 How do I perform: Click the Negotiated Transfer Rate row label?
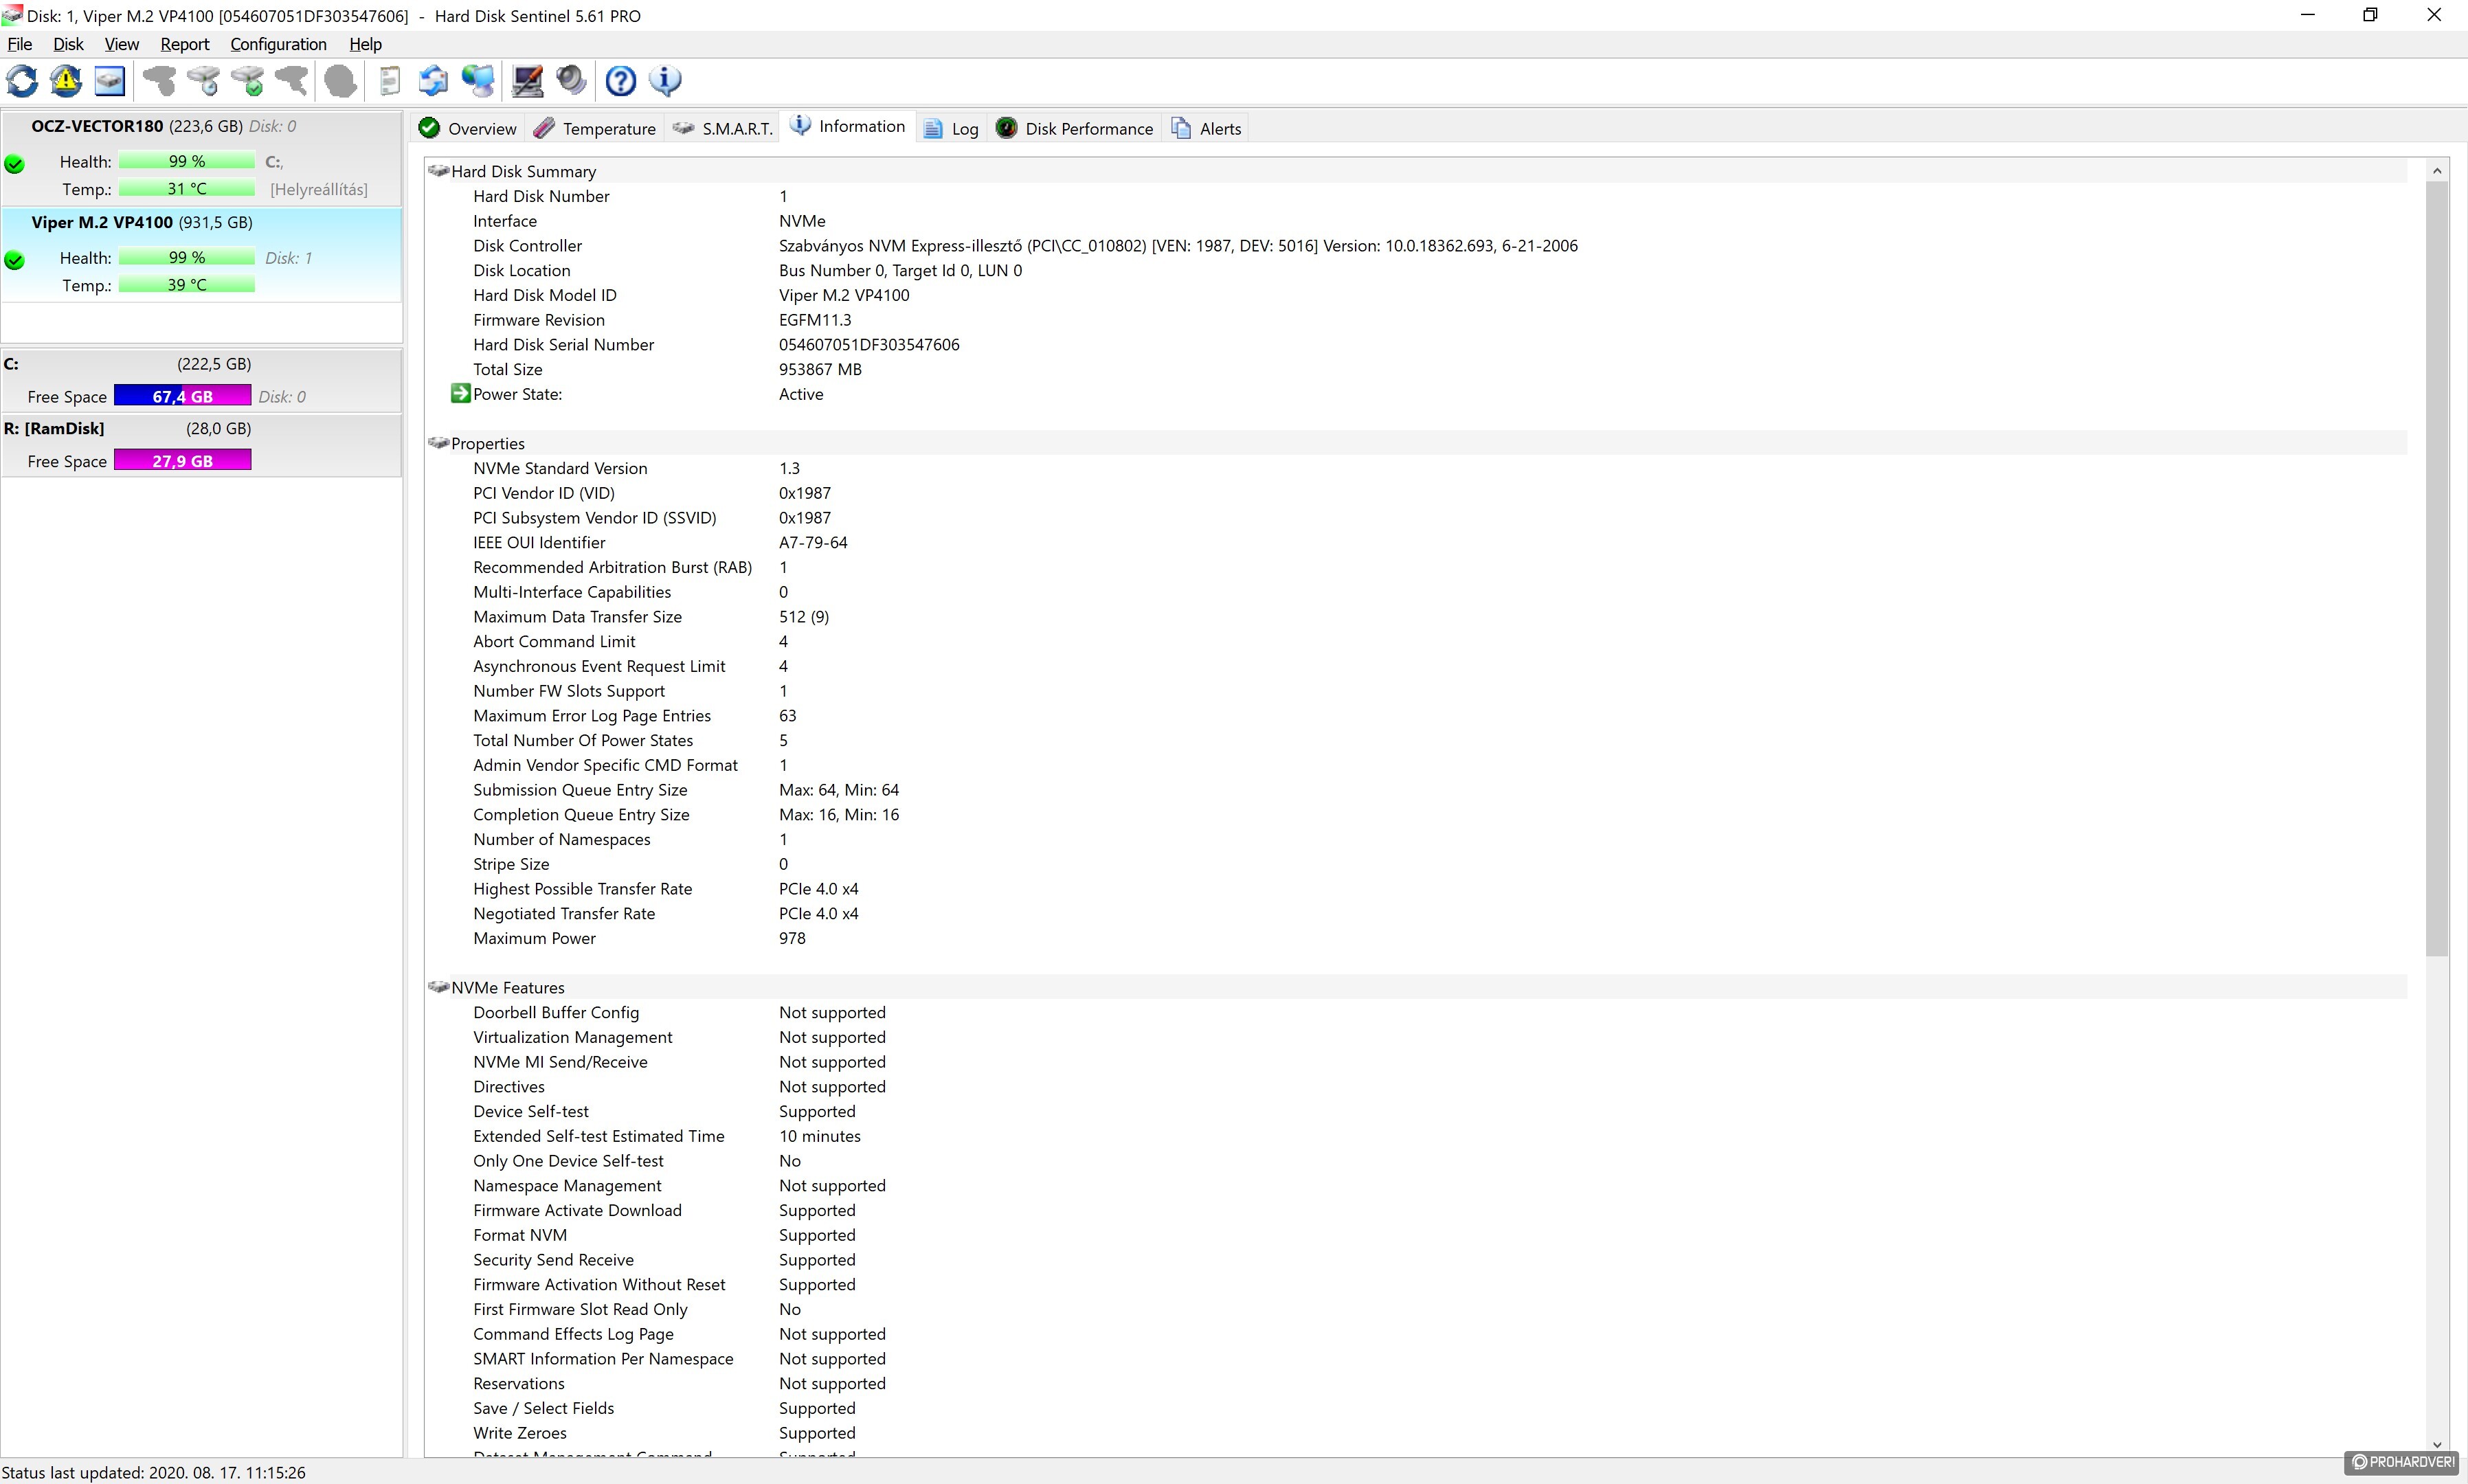pyautogui.click(x=564, y=913)
